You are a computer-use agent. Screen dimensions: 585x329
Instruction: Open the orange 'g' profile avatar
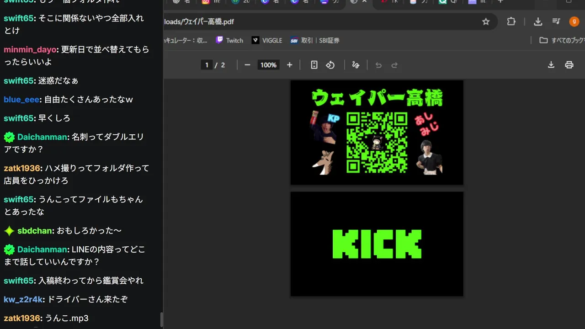(574, 21)
